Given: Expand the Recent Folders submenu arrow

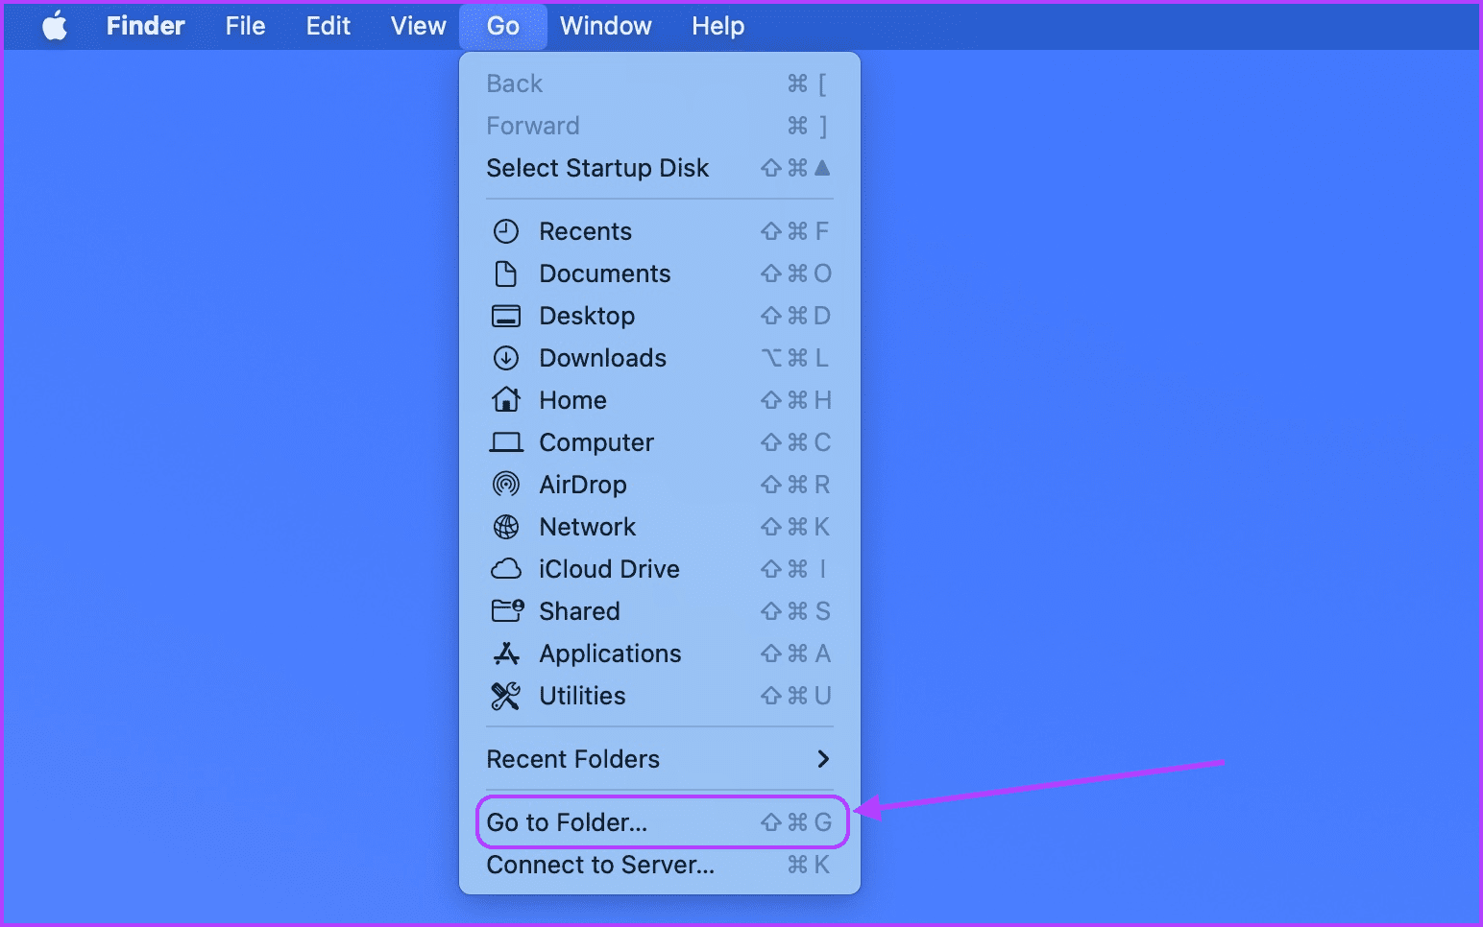Looking at the screenshot, I should tap(823, 759).
